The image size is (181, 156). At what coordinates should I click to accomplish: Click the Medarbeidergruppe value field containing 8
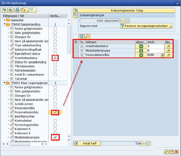point(156,51)
